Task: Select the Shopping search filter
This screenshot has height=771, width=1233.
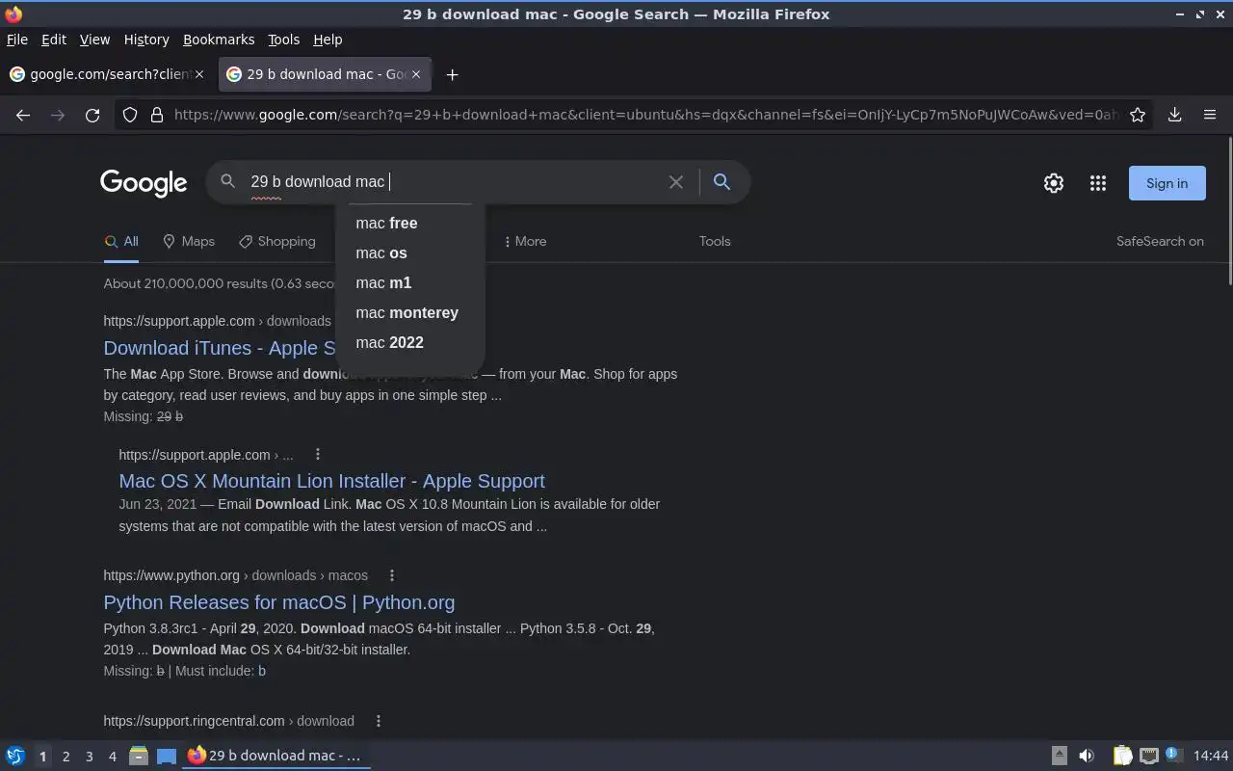Action: [277, 241]
